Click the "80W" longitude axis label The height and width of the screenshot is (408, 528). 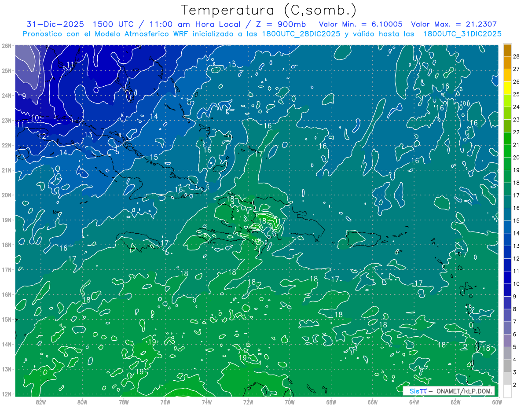82,402
